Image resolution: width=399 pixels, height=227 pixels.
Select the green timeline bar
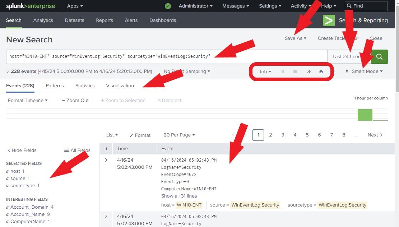tap(365, 115)
